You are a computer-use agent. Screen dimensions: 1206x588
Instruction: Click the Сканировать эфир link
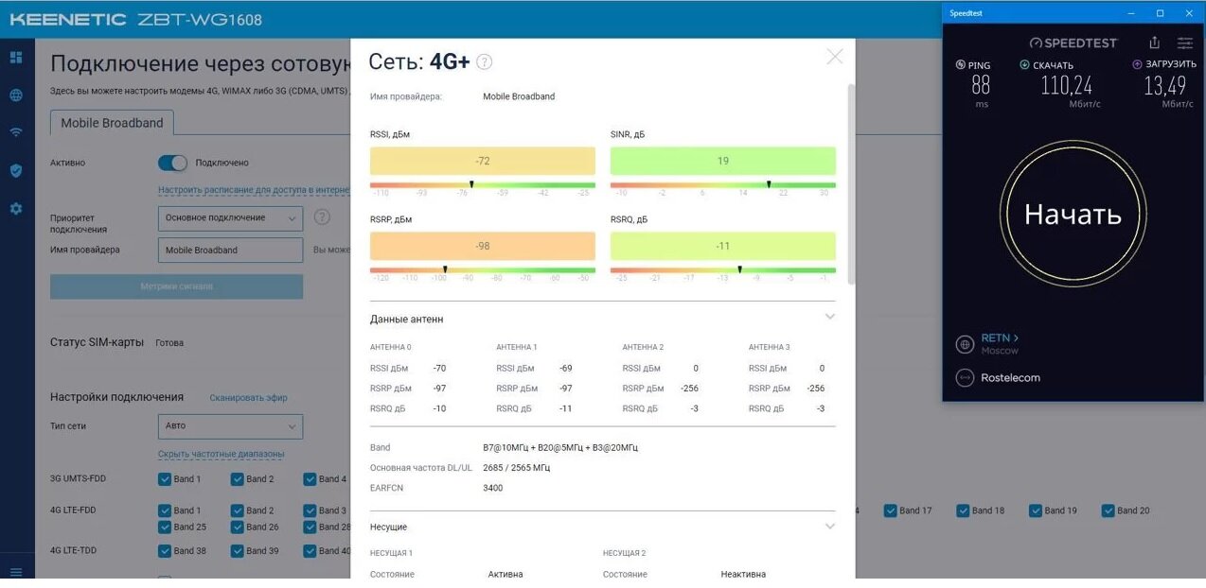(x=248, y=398)
